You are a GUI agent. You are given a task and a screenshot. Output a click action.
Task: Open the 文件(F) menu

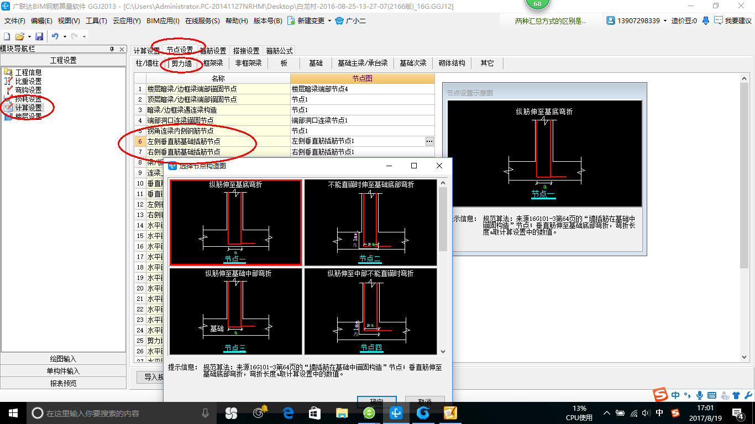point(15,21)
